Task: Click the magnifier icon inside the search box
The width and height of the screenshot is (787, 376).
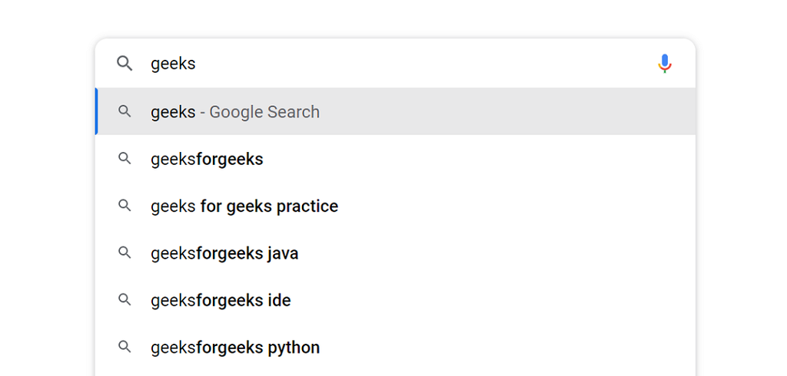Action: coord(125,64)
